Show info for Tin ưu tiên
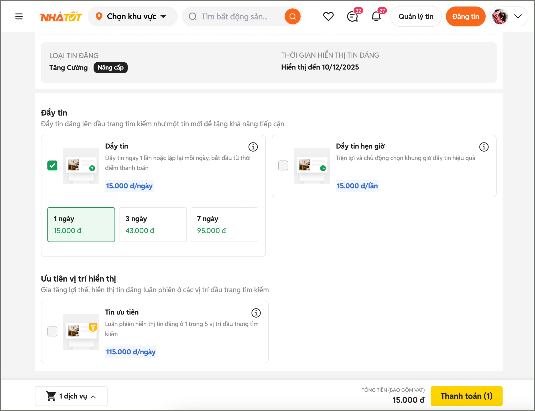The image size is (535, 411). 256,313
